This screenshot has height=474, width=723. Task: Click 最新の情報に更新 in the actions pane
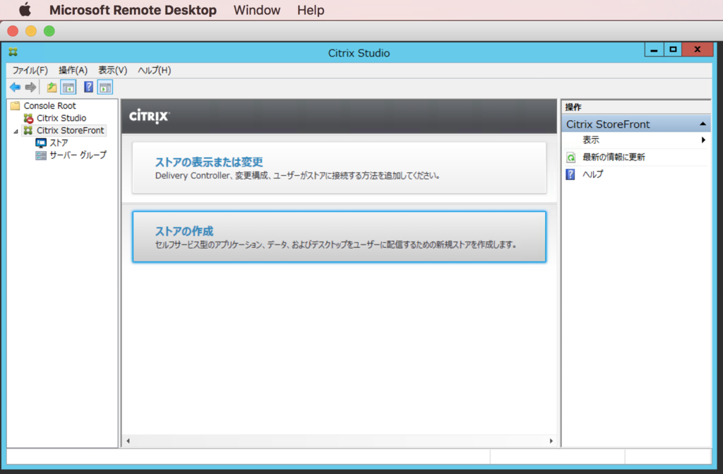614,158
